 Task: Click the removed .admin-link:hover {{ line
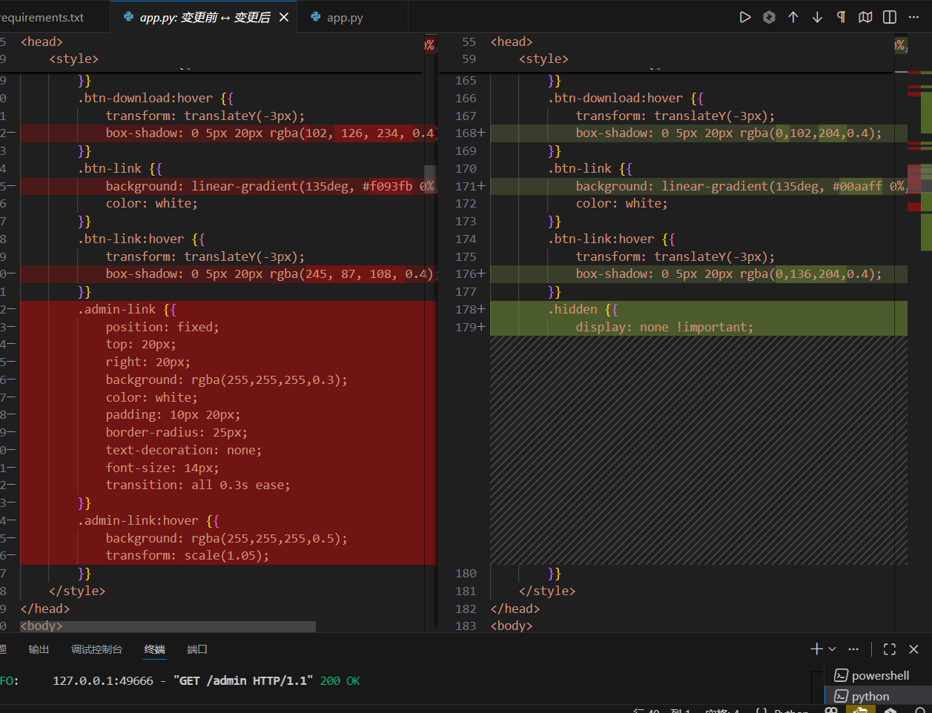148,520
